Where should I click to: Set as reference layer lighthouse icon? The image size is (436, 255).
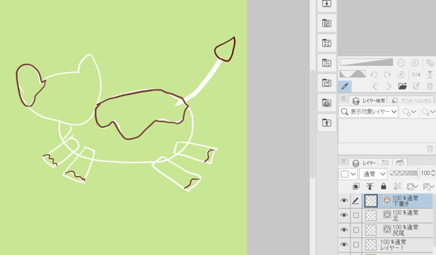pos(370,186)
